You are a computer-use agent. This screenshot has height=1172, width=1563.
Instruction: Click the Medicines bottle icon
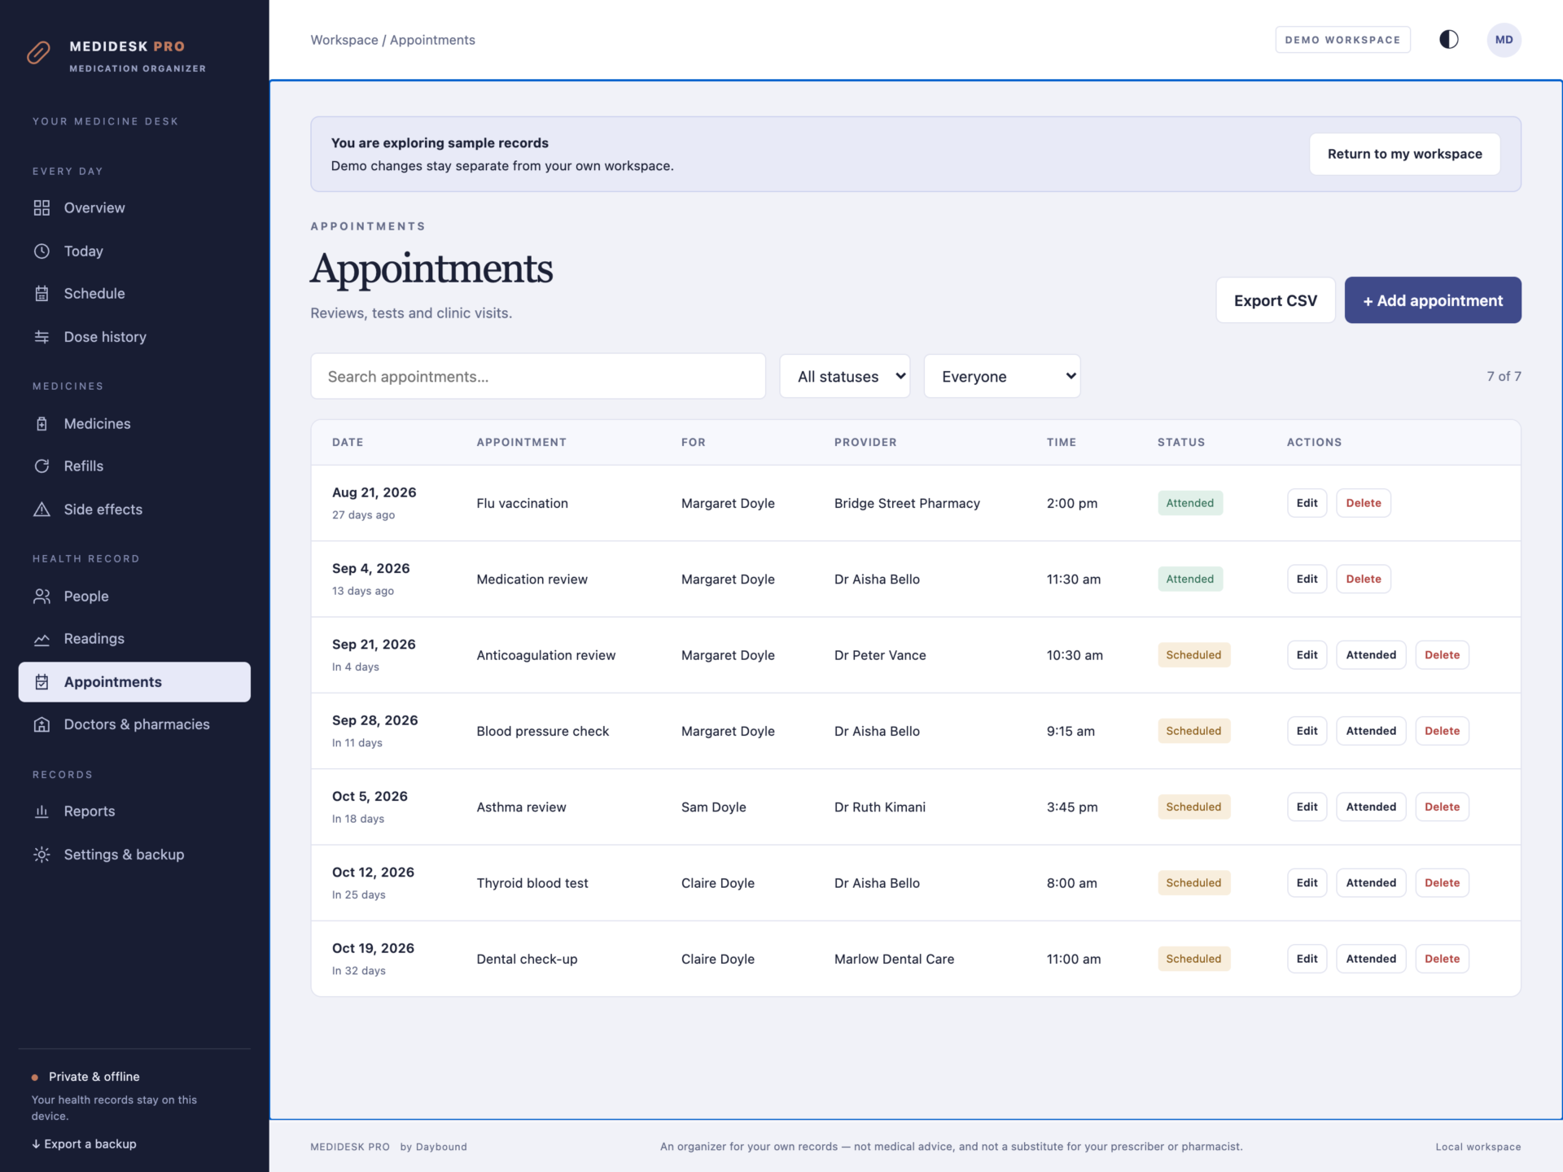click(x=42, y=423)
